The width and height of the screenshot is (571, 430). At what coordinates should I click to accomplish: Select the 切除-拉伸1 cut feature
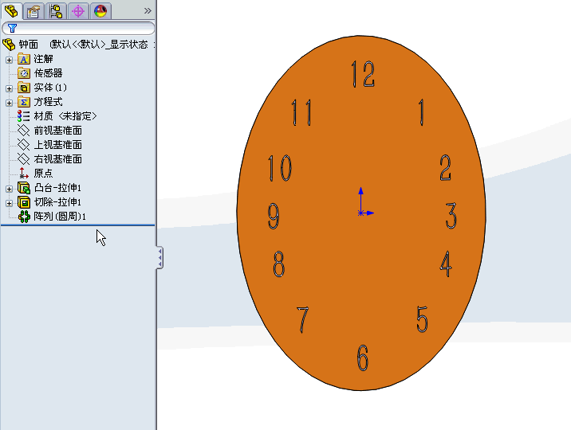[x=57, y=202]
